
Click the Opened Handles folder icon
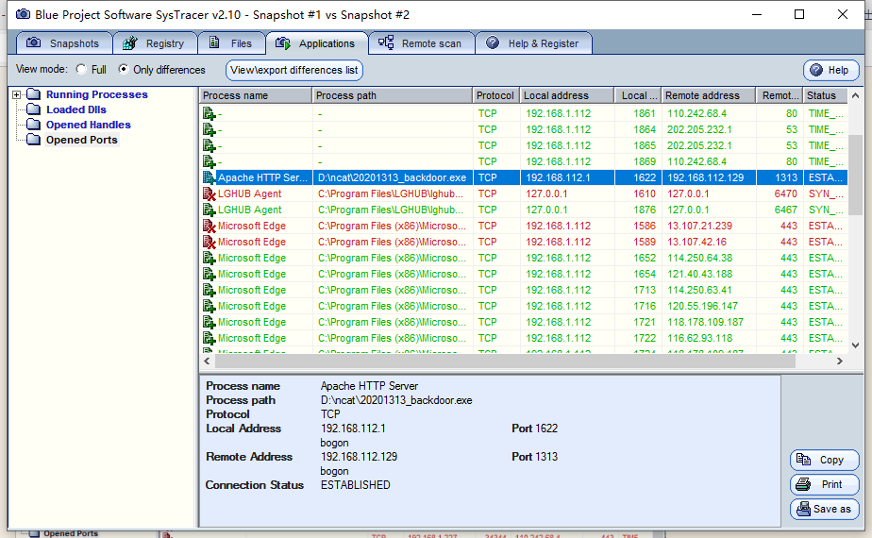pos(33,124)
